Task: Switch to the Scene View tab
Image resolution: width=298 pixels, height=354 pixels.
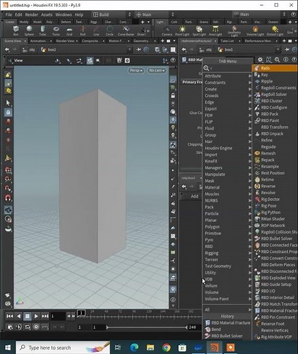Action: (13, 41)
